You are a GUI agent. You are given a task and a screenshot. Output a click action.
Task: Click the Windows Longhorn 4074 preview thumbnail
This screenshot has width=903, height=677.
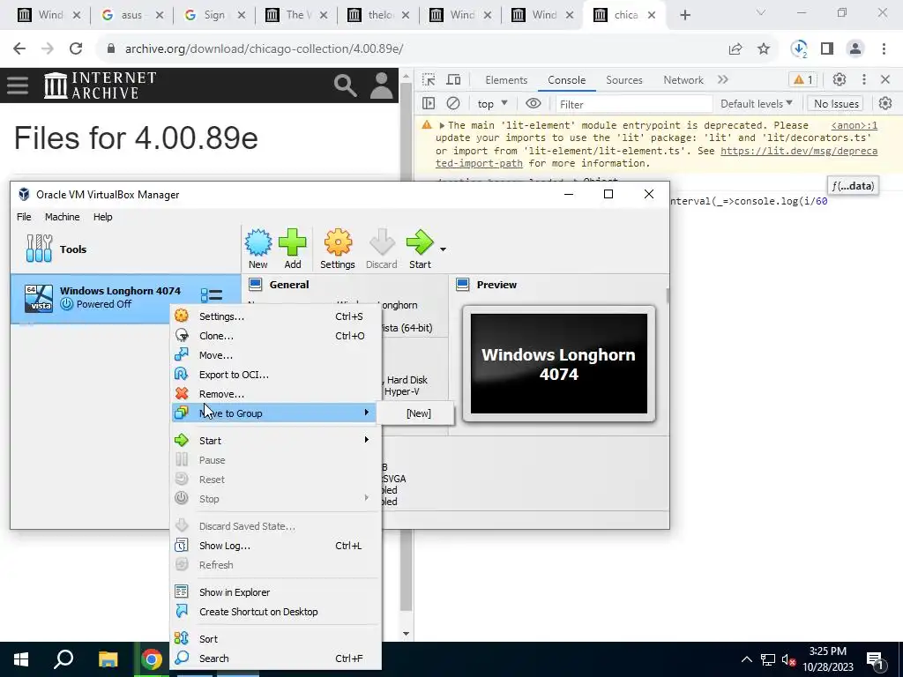click(x=558, y=363)
